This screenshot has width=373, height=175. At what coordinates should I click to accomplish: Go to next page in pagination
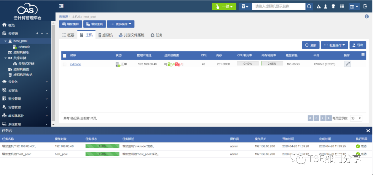[x=323, y=118]
